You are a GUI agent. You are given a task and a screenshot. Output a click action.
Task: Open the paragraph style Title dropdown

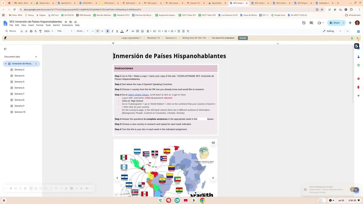click(65, 31)
